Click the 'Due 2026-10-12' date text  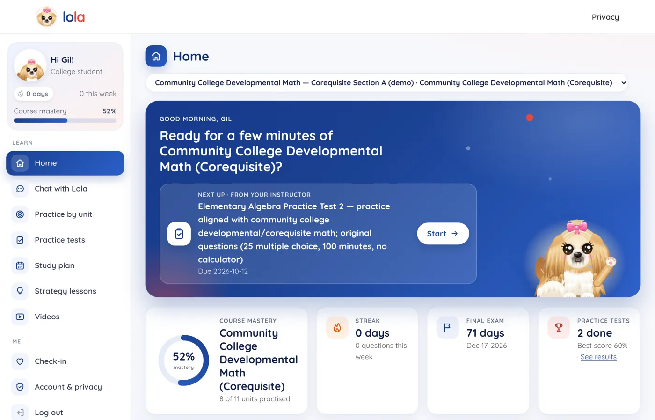223,272
